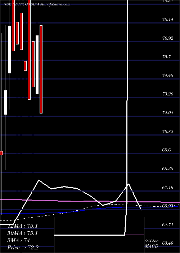Click the 67.16 price axis label
The height and width of the screenshot is (253, 180).
tap(168, 187)
